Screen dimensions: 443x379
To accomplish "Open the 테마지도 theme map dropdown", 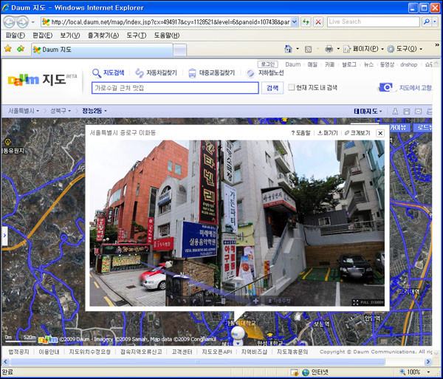I will 368,112.
